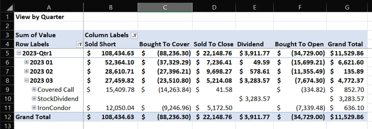Expand the Covered Call row

click(34, 90)
